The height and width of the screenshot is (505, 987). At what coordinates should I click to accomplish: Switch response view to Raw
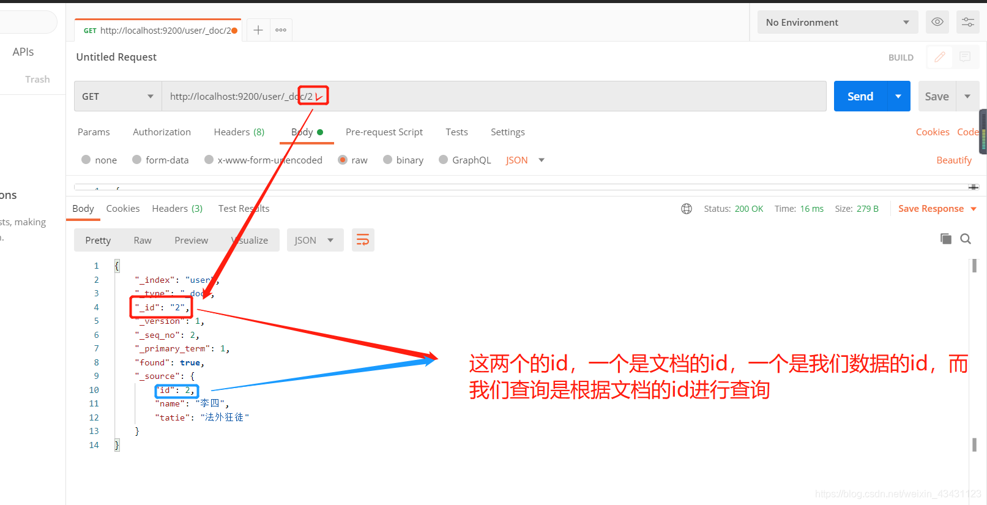(x=143, y=240)
